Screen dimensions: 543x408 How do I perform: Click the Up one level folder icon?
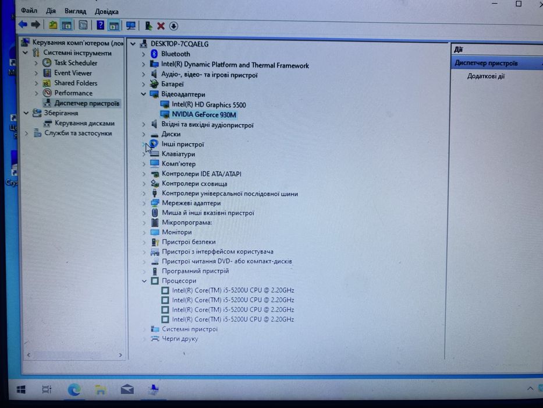pyautogui.click(x=52, y=25)
